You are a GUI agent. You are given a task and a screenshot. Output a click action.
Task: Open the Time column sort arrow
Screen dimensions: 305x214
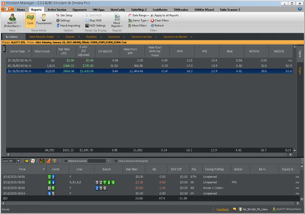pyautogui.click(x=44, y=169)
